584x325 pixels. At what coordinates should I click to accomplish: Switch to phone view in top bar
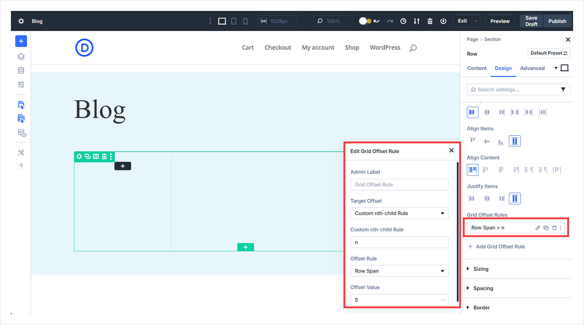point(245,21)
